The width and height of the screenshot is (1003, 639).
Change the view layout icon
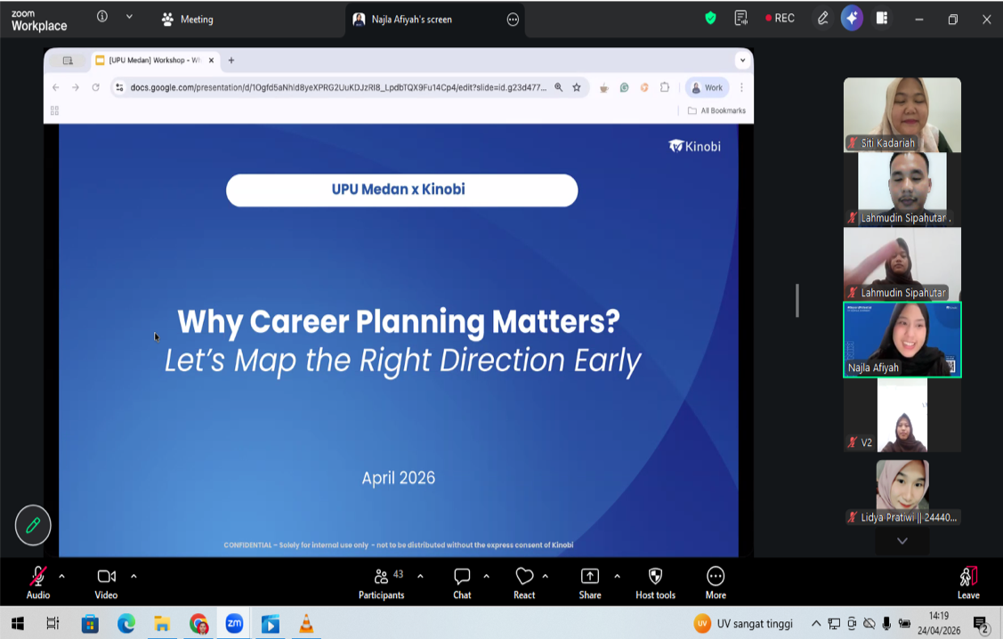(x=882, y=18)
